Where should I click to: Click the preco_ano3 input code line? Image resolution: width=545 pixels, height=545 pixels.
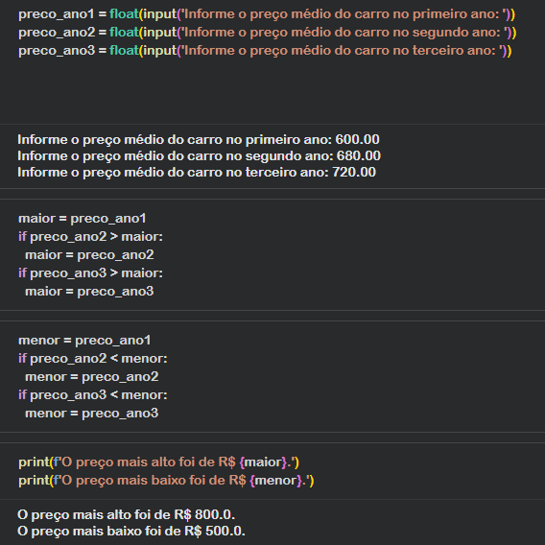click(265, 51)
